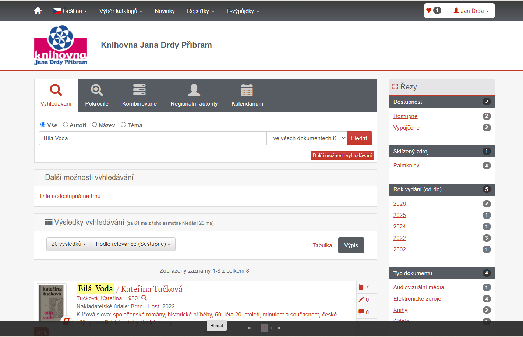
Task: Open the Kombinované search tab
Action: click(x=139, y=95)
